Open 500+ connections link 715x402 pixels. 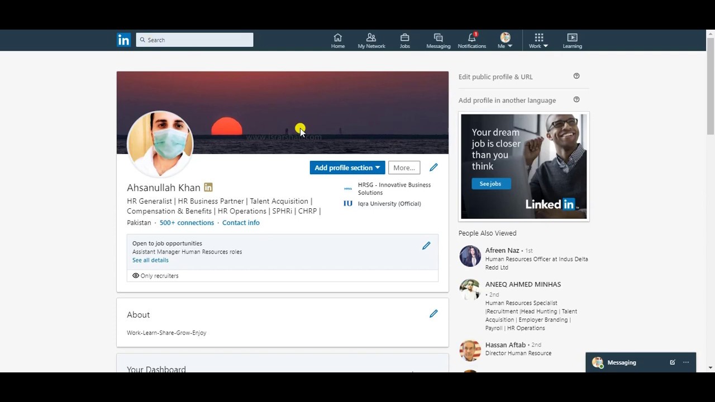[187, 222]
